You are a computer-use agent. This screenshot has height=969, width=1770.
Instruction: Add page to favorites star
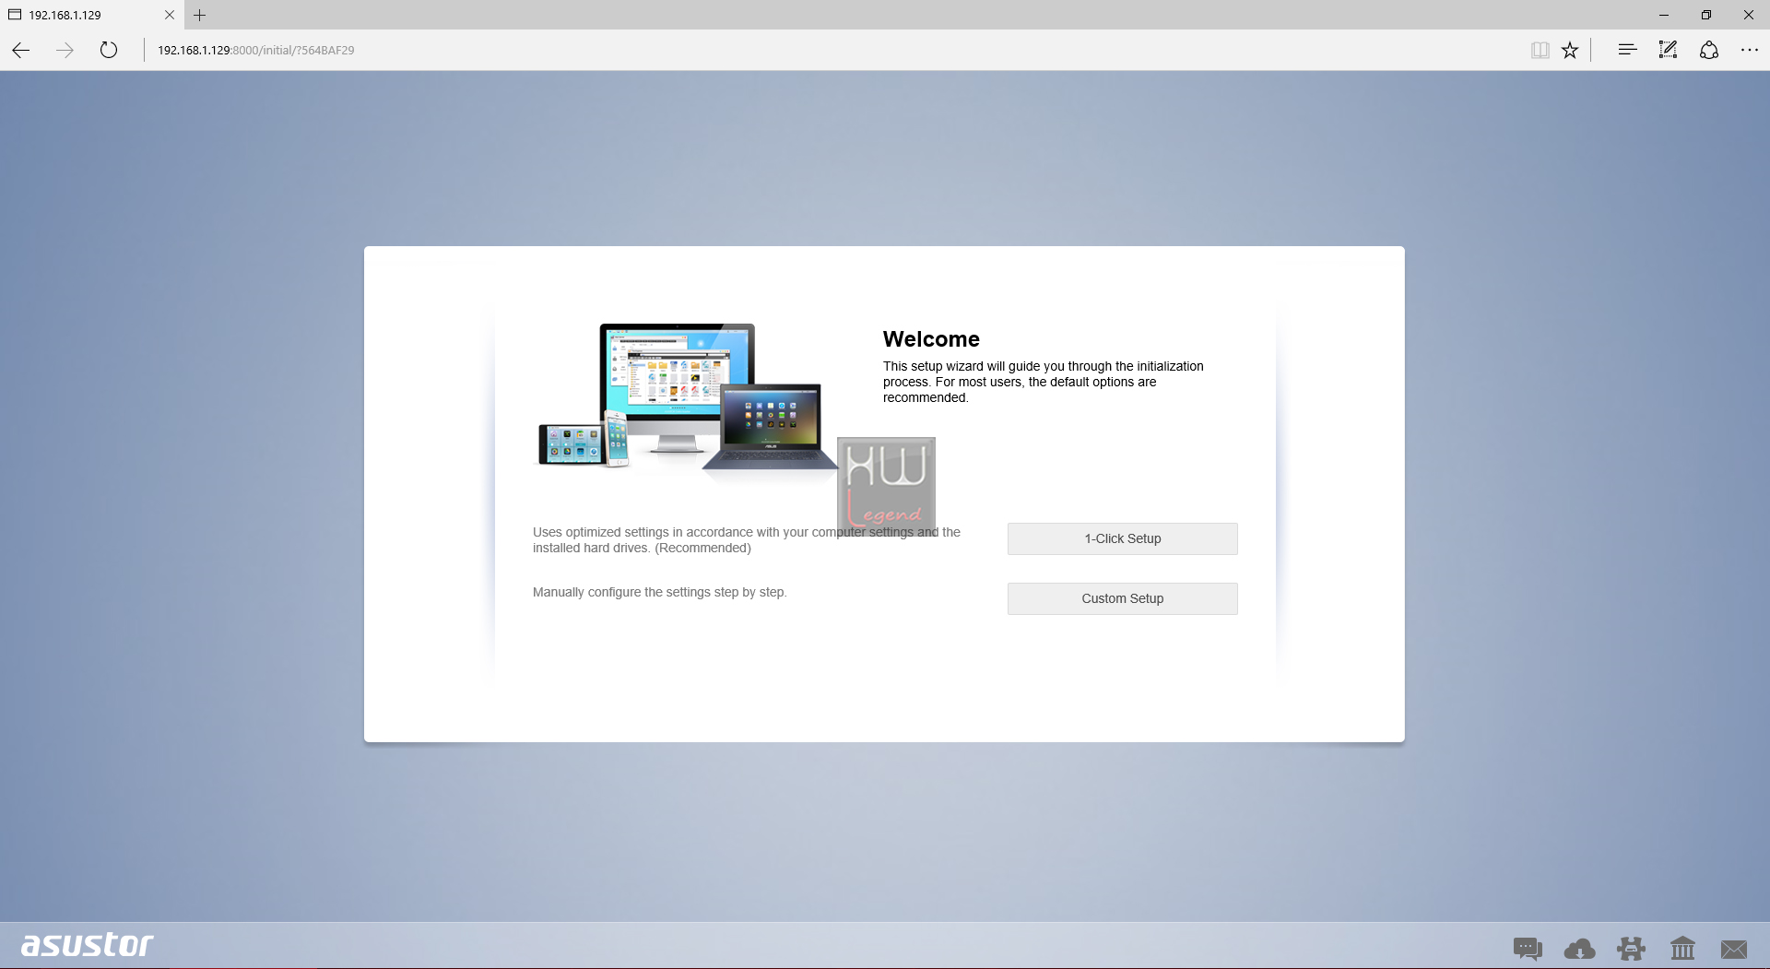1570,50
